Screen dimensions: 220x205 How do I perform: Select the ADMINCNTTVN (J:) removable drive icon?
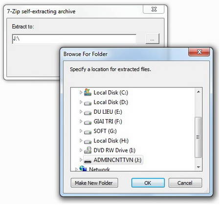coord(88,161)
